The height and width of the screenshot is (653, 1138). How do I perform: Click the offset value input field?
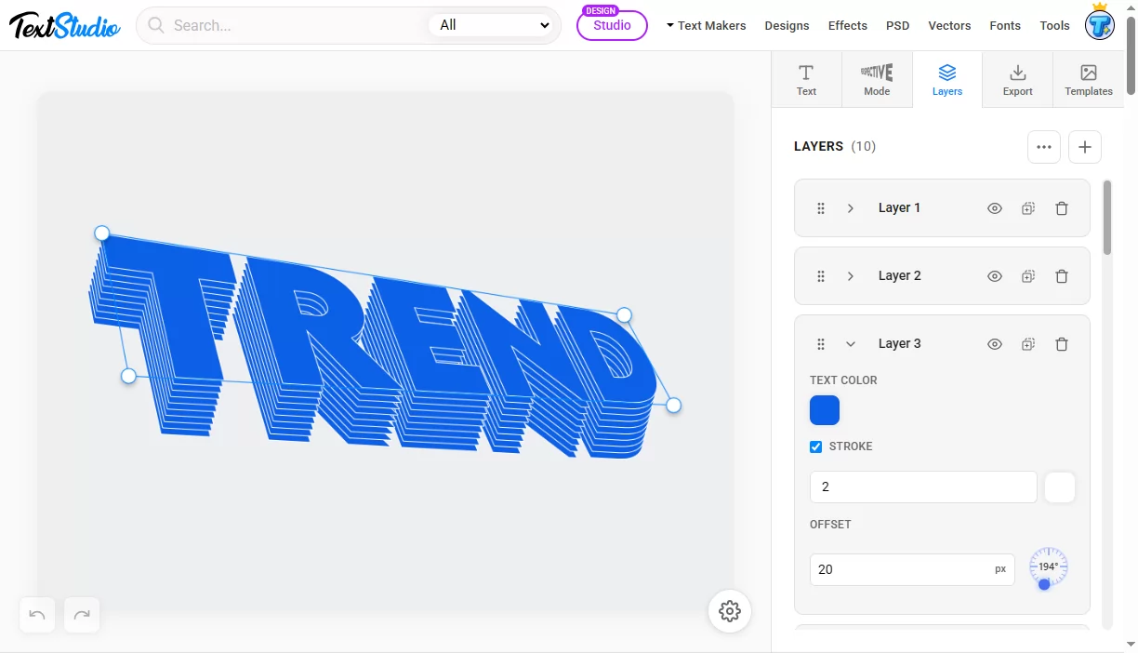pyautogui.click(x=912, y=569)
